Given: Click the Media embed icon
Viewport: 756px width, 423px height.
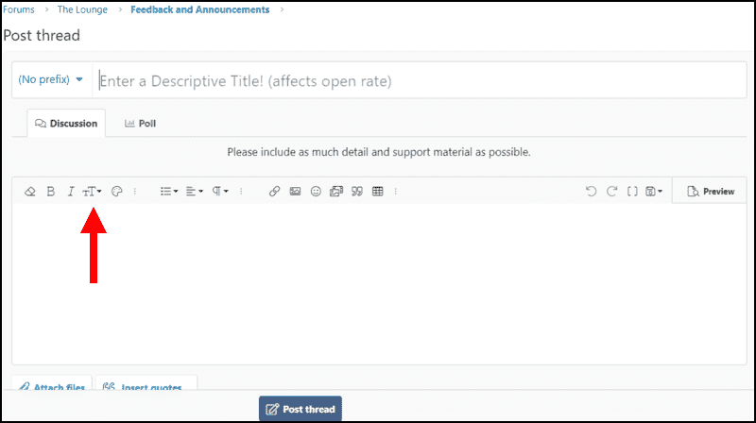Looking at the screenshot, I should (336, 192).
